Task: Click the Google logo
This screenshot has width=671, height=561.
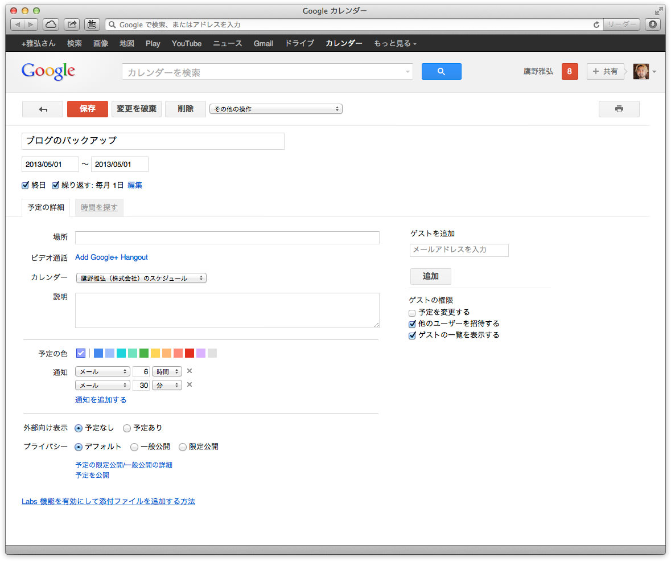Action: click(x=48, y=71)
